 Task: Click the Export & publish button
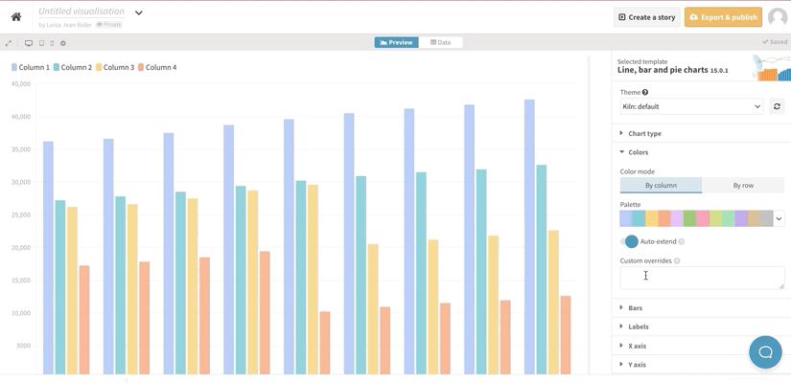tap(723, 17)
